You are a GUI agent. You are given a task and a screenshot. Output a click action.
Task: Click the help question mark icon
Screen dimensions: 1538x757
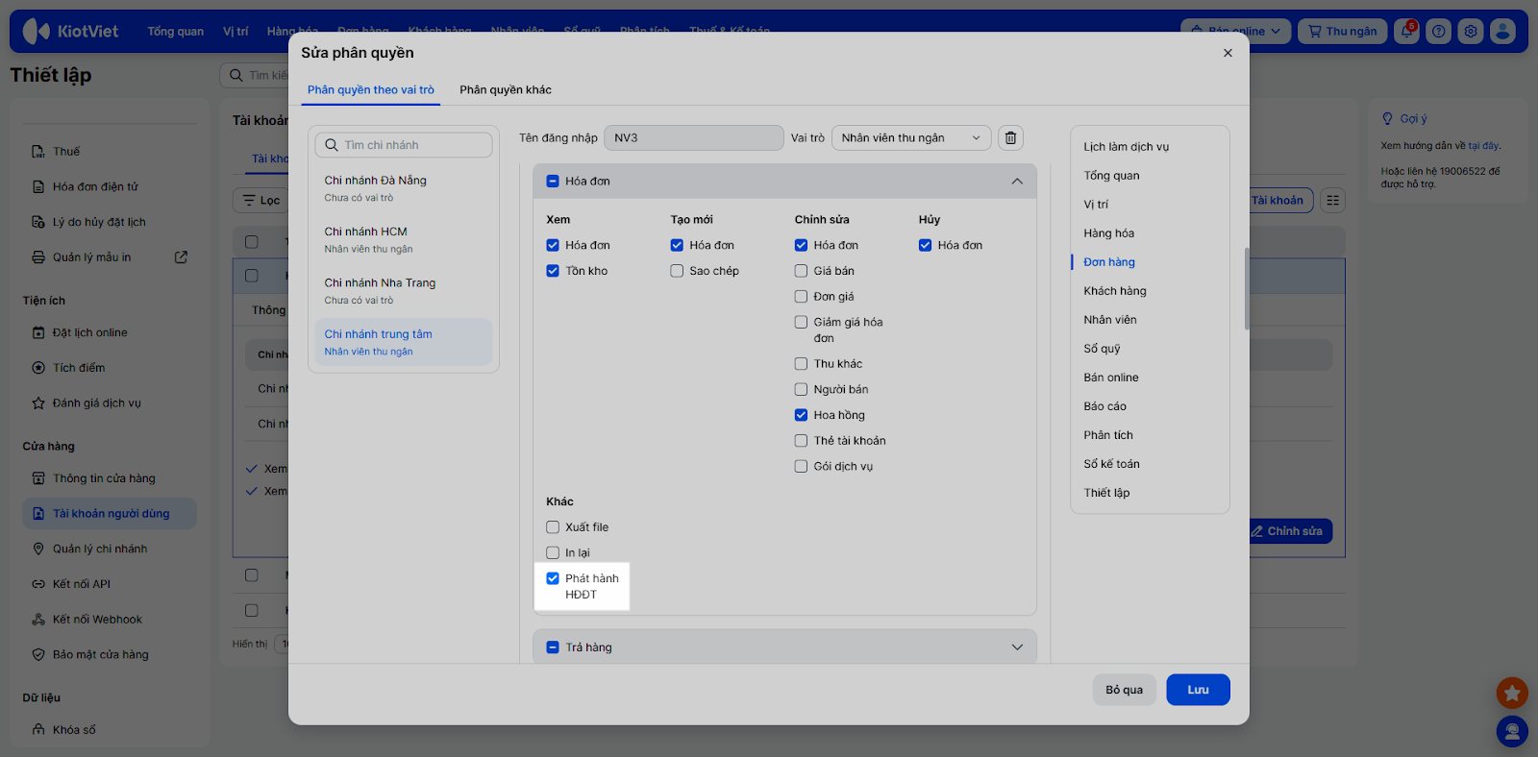[x=1439, y=32]
